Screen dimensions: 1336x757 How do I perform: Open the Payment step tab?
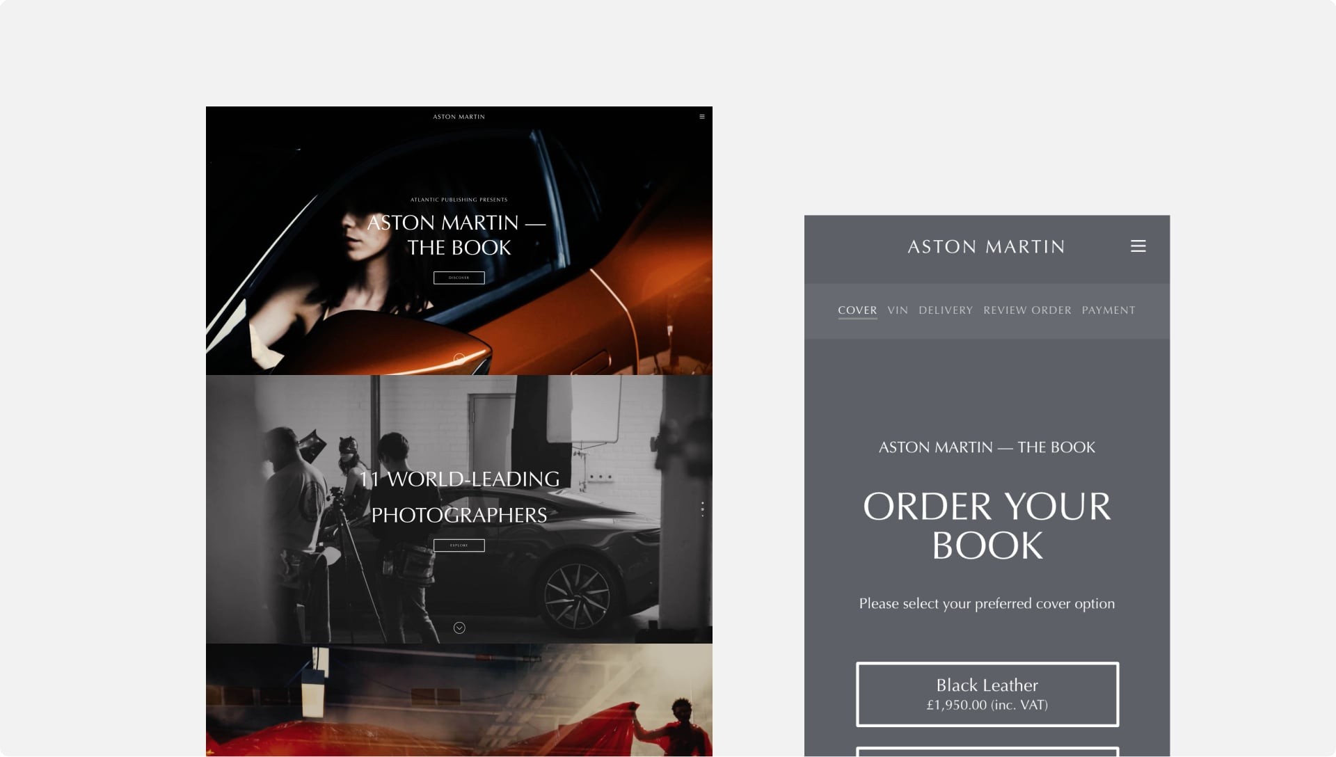[1108, 310]
